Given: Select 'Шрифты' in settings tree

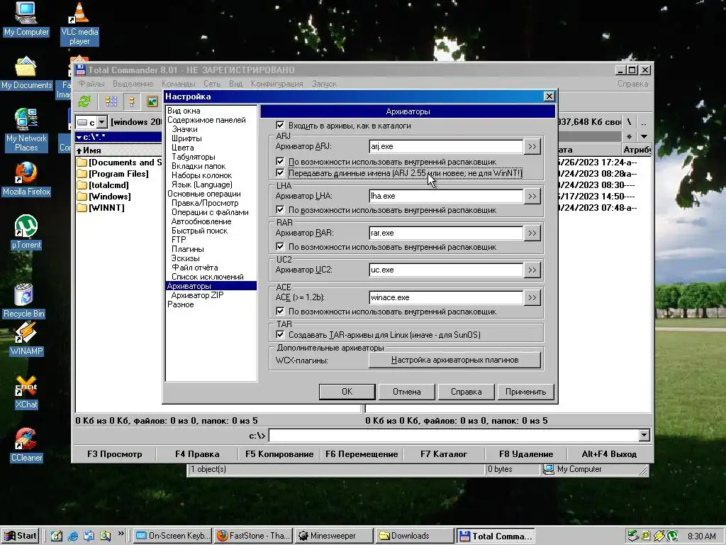Looking at the screenshot, I should point(186,138).
